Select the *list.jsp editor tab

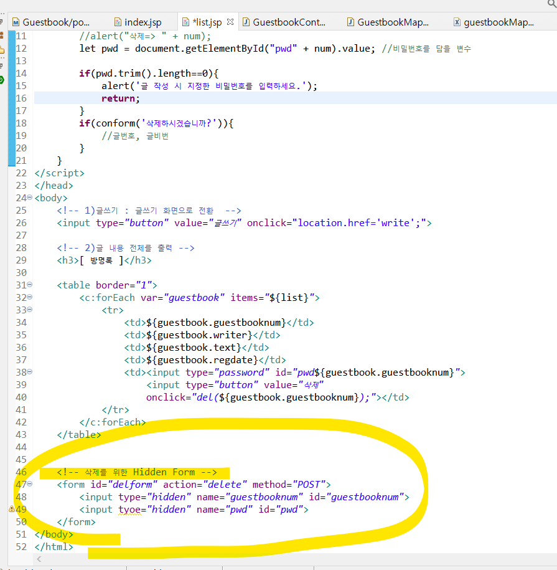pyautogui.click(x=207, y=22)
